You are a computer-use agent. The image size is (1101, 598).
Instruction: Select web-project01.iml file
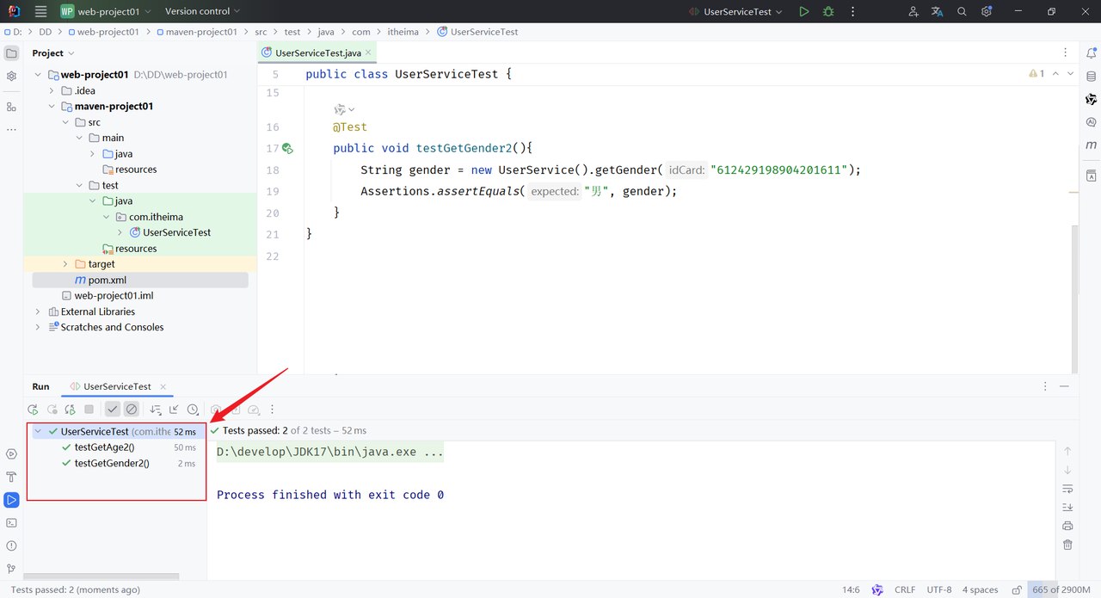click(114, 296)
